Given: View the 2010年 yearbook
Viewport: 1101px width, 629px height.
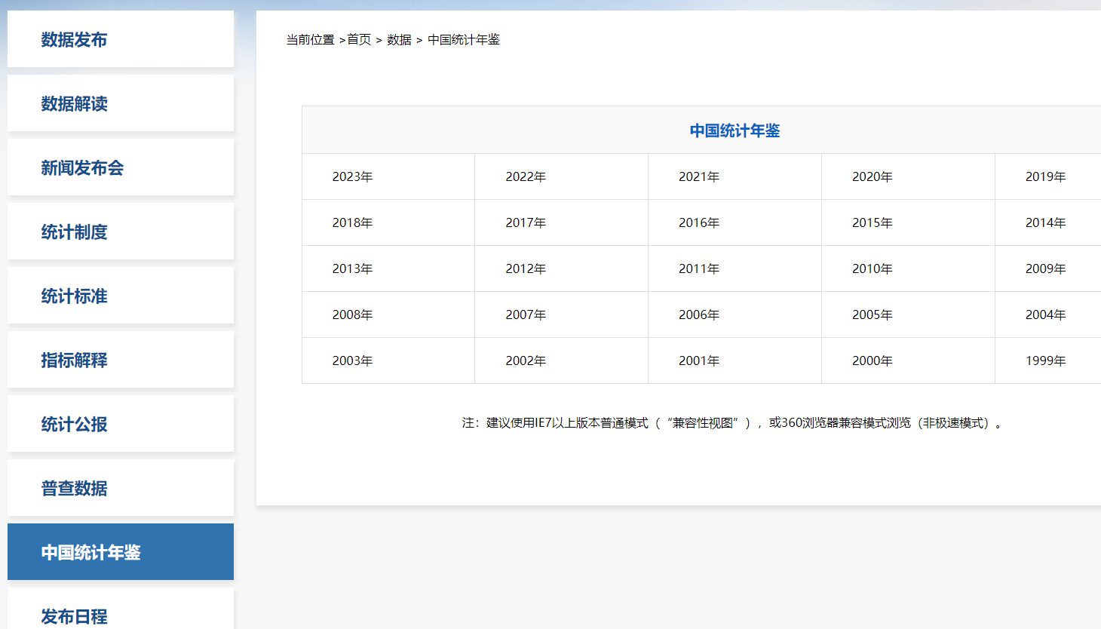Looking at the screenshot, I should [x=873, y=269].
